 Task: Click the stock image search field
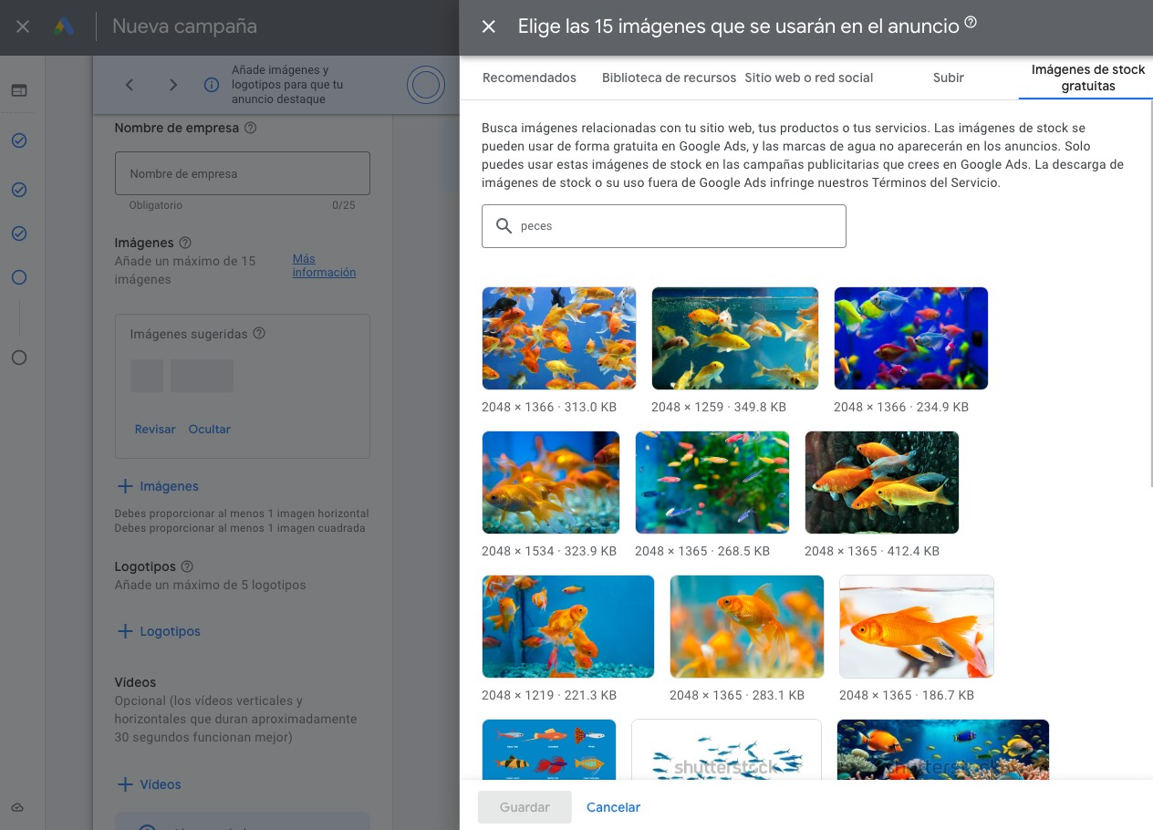point(675,226)
